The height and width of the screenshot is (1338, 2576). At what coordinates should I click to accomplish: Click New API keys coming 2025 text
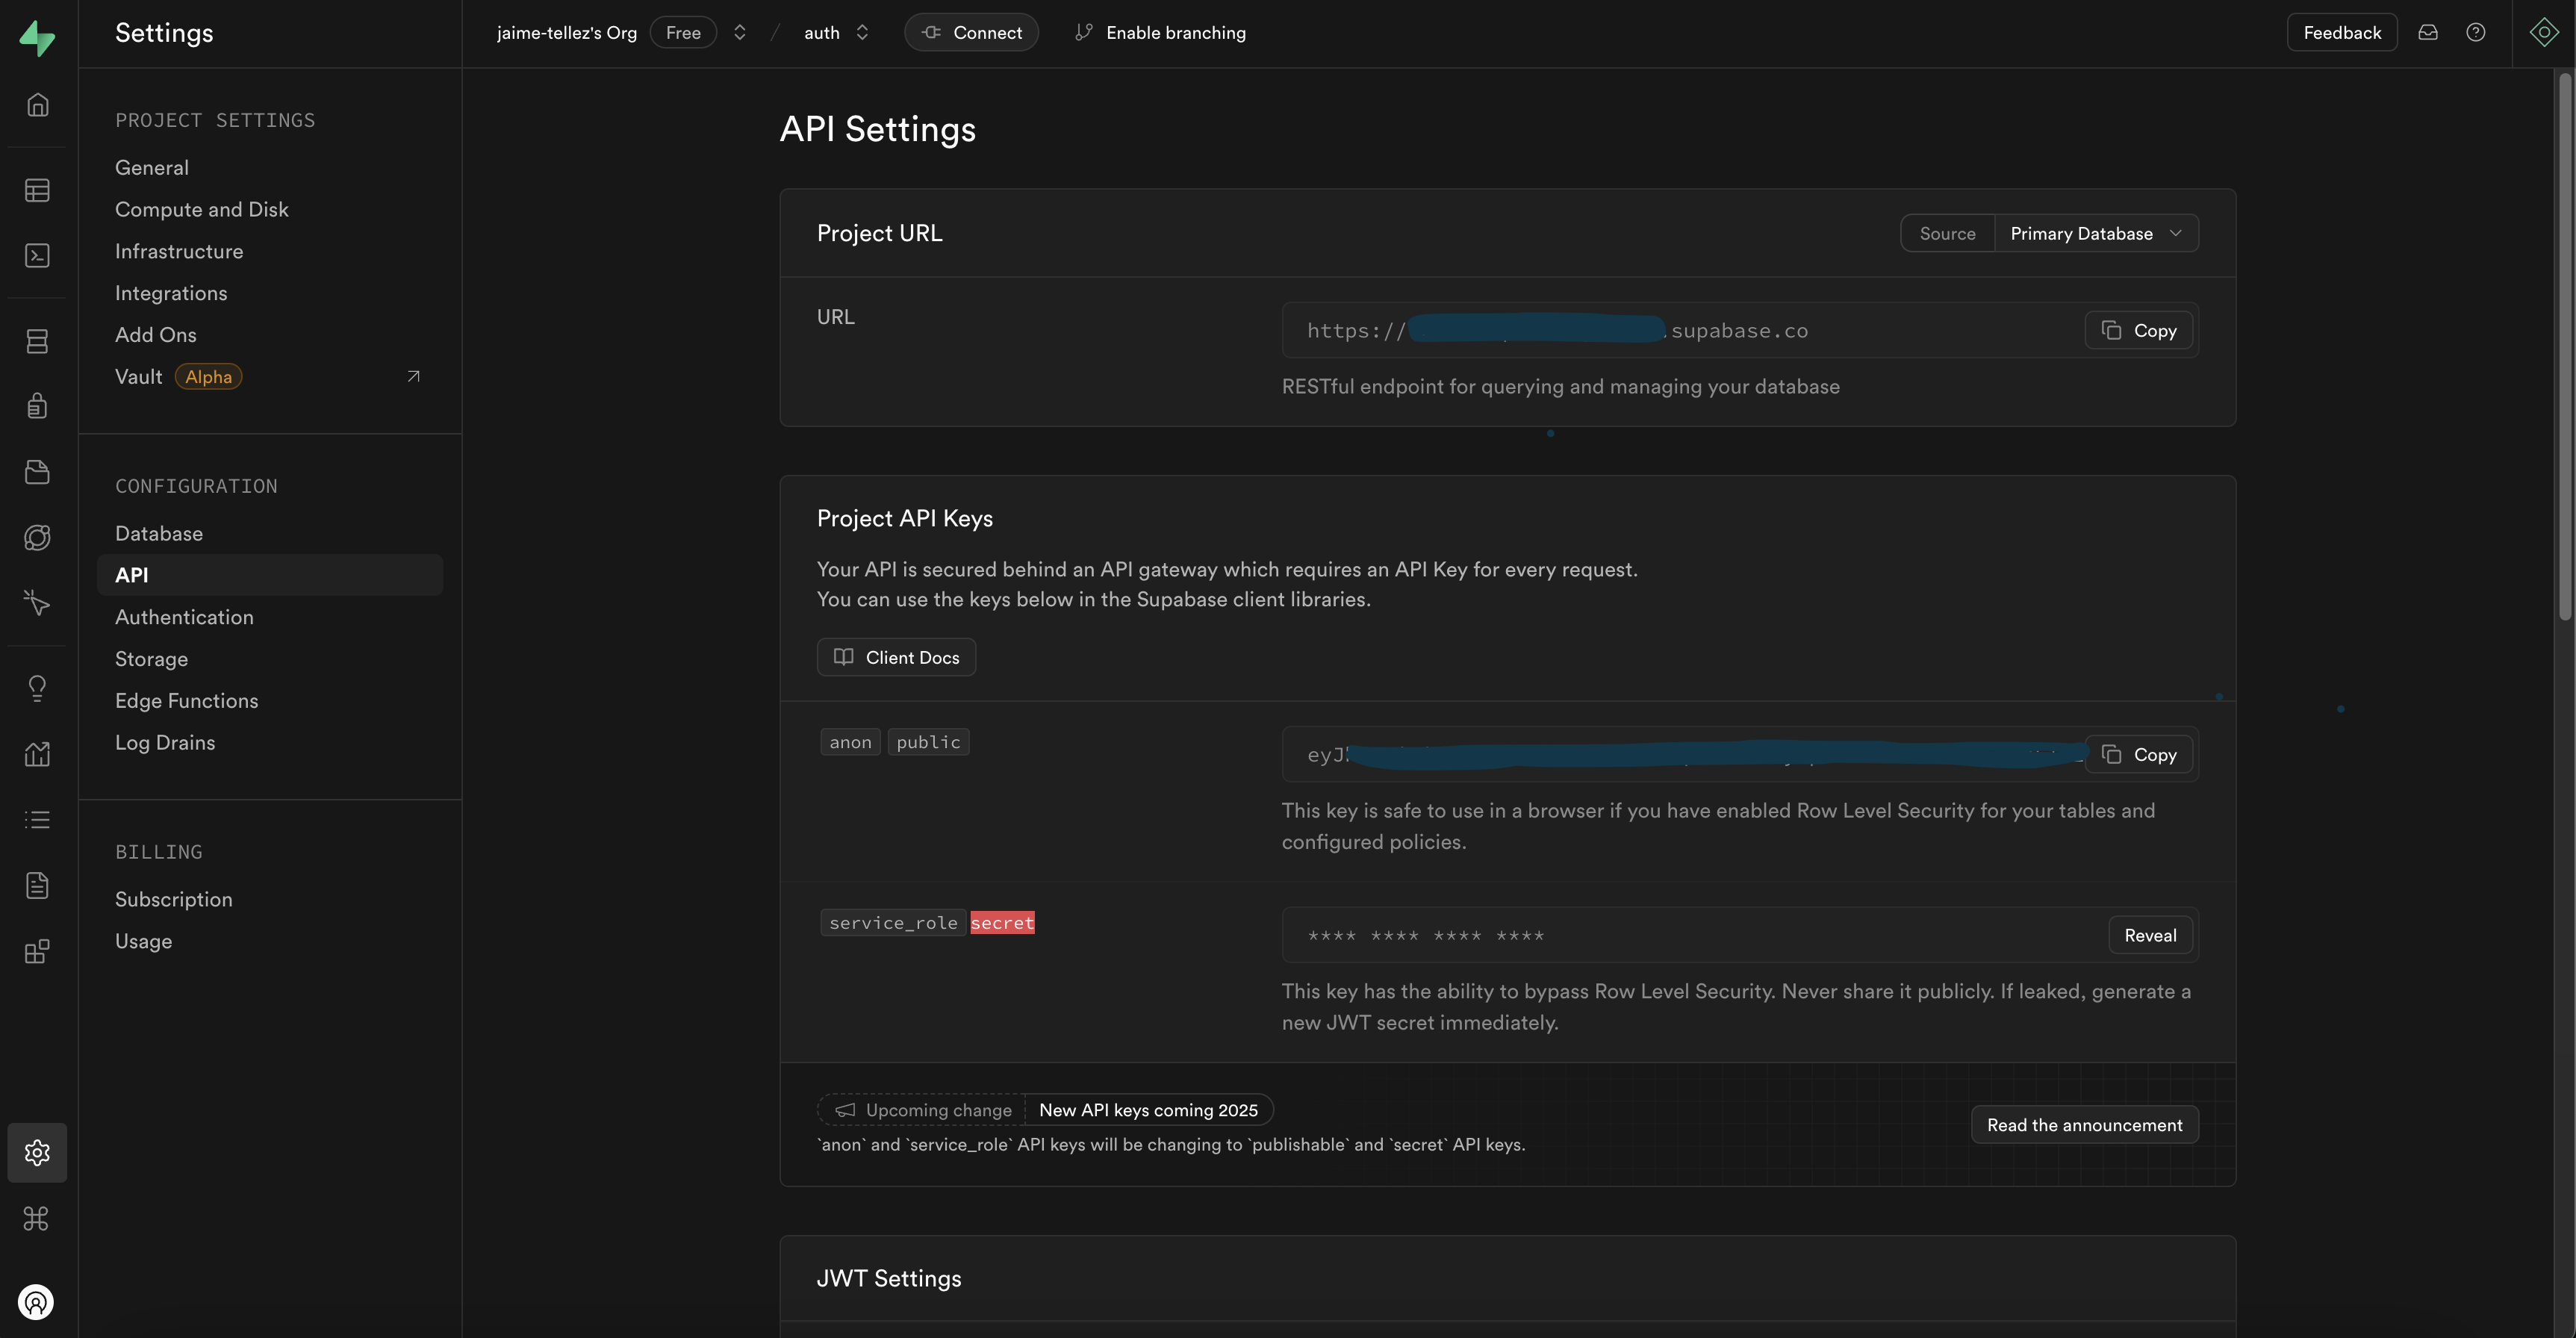tap(1149, 1110)
